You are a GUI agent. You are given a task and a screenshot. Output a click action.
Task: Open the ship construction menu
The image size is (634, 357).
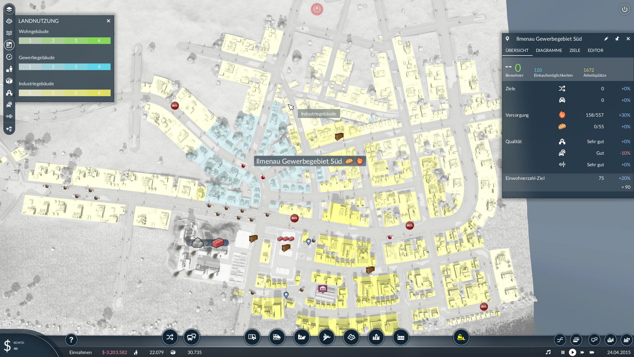[x=301, y=337]
